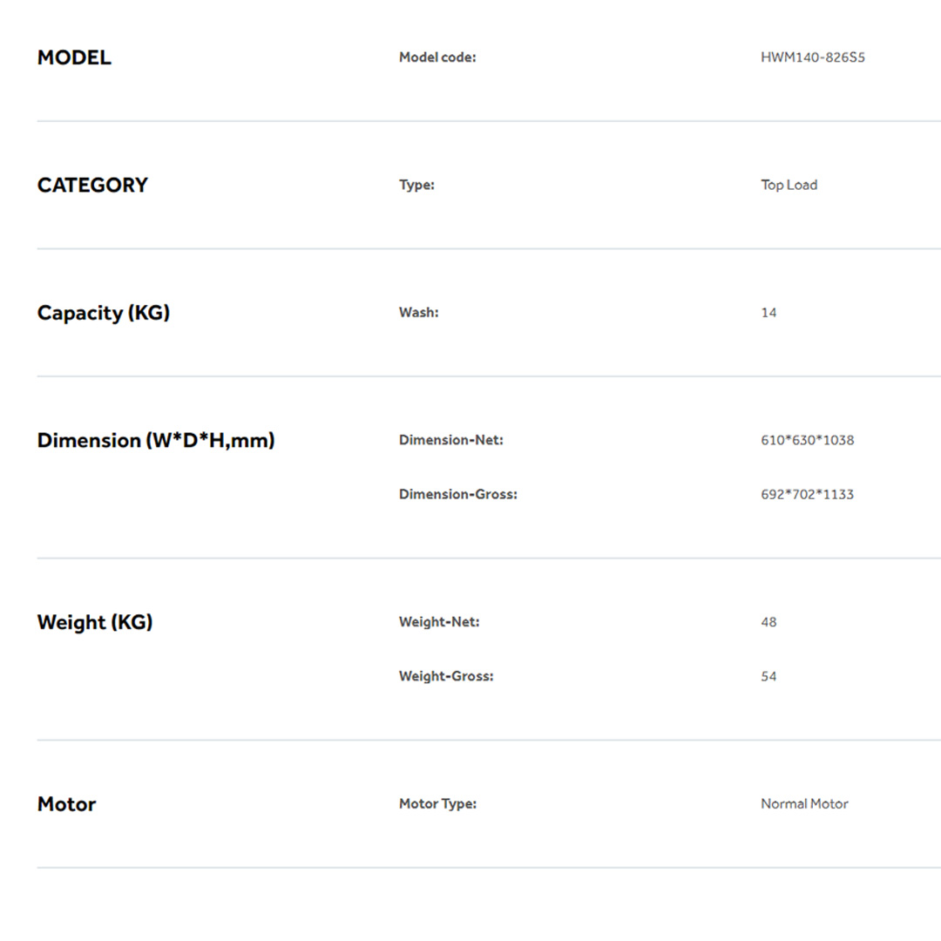Click the MODEL section heading
The height and width of the screenshot is (941, 941).
click(74, 58)
